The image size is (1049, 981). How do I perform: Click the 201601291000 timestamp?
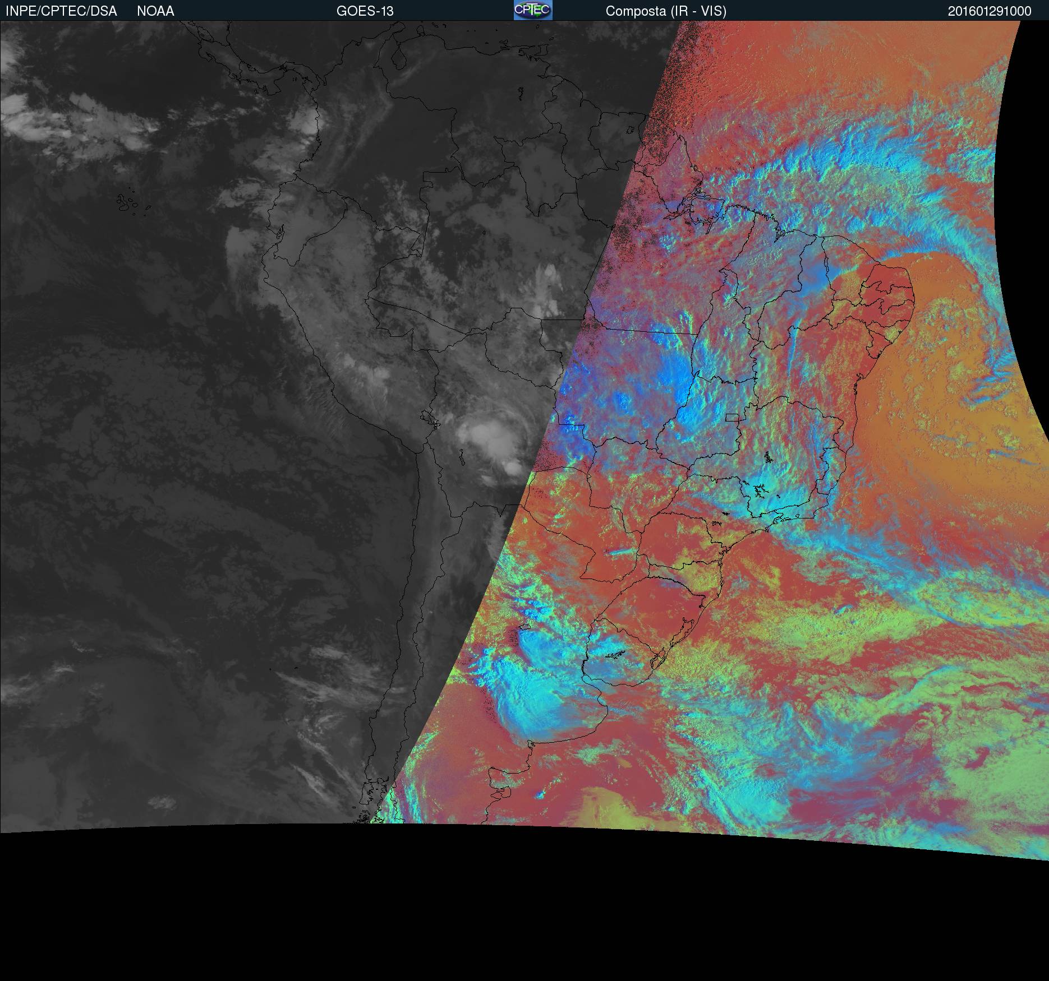990,11
